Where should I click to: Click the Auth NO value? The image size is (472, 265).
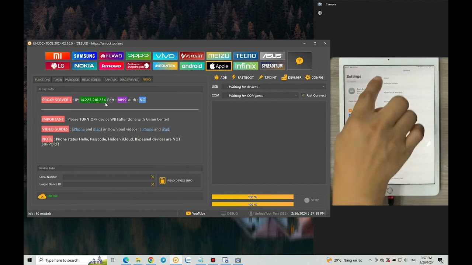(x=142, y=100)
